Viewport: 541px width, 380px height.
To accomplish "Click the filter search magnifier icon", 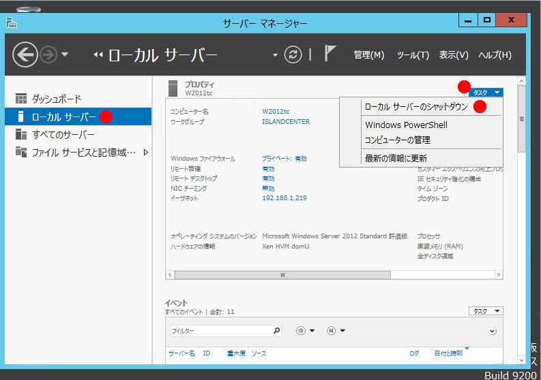I will tap(276, 331).
